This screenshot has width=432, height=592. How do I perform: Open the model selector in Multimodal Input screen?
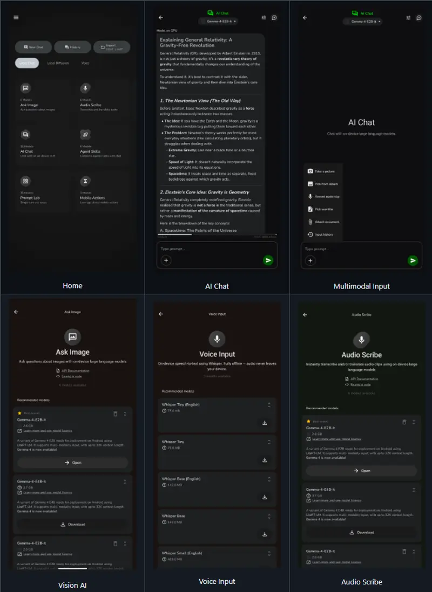(x=362, y=22)
